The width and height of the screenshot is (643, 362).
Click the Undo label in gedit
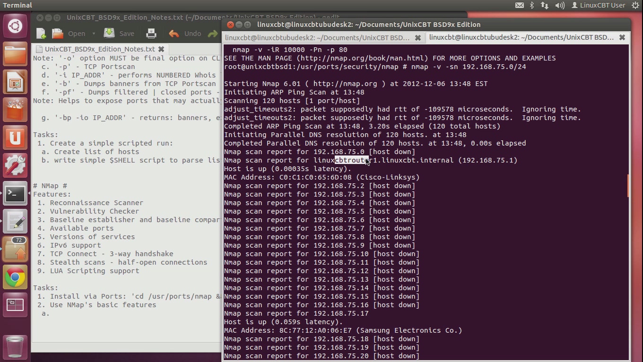pyautogui.click(x=192, y=34)
